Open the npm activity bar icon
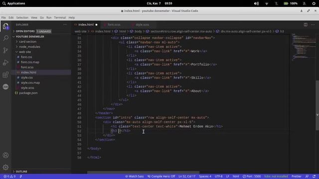 click(x=5, y=87)
